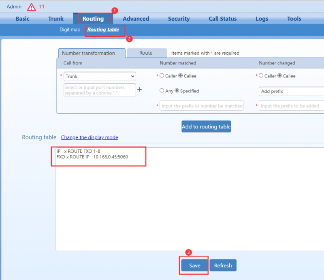
Task: Select Callee radio under Number matched
Action: [181, 76]
